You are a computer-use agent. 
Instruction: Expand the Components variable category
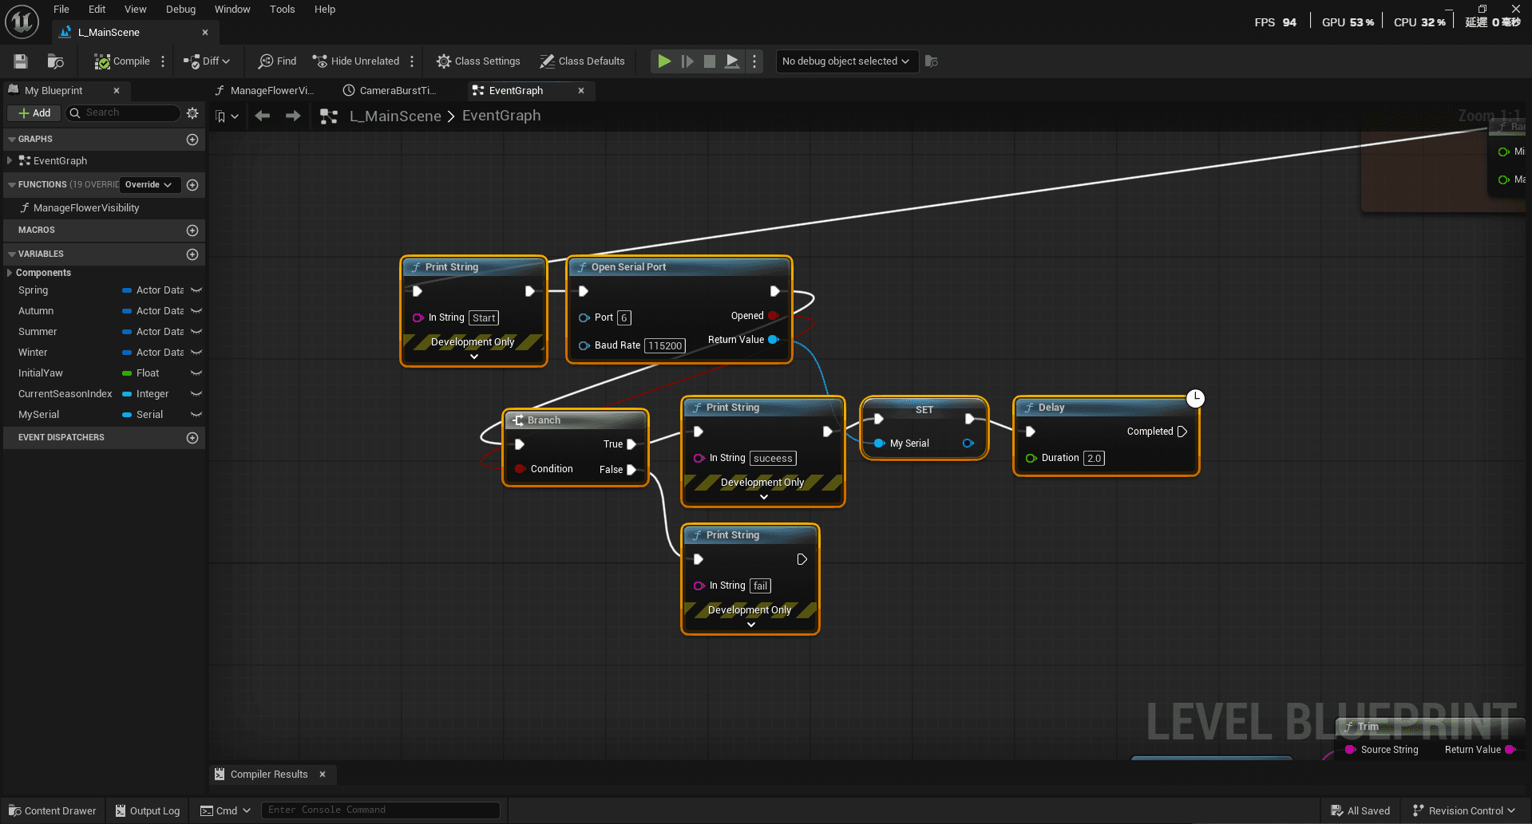coord(8,272)
